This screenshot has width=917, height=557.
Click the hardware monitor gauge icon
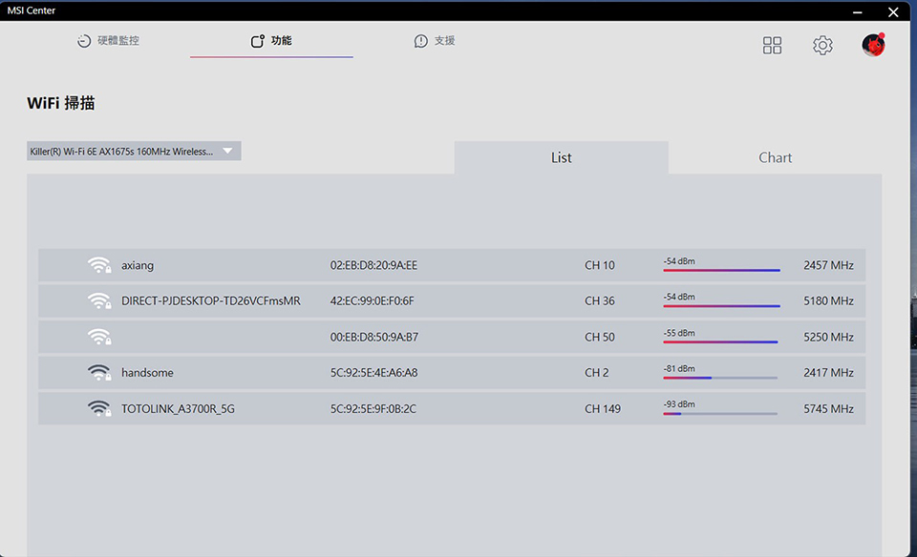84,41
